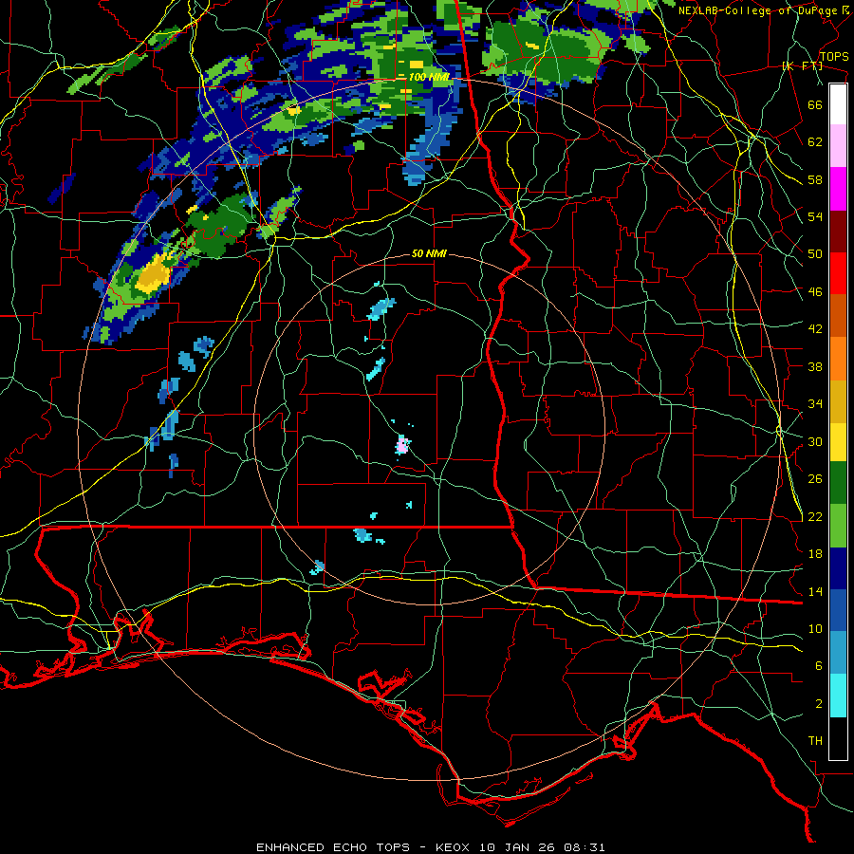Click the "10" legend label

815,628
